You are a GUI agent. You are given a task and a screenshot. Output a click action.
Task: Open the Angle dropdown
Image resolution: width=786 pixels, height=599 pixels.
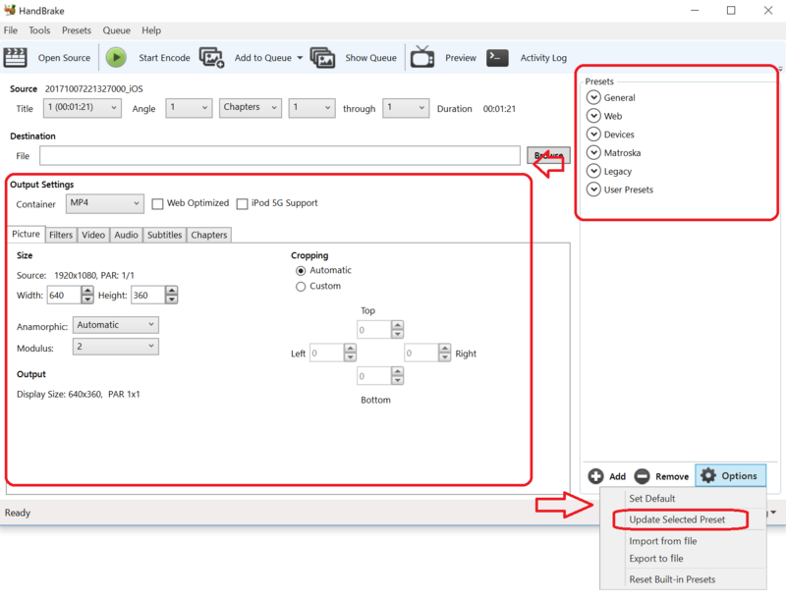tap(189, 108)
